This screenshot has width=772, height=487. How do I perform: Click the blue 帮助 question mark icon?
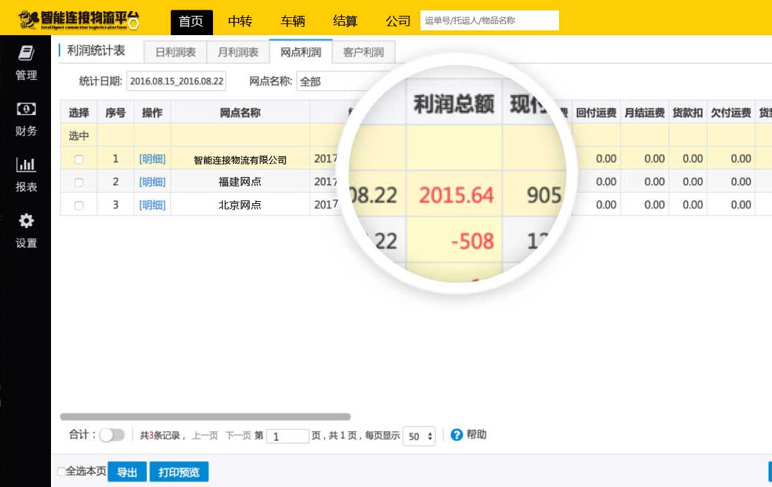tap(456, 435)
